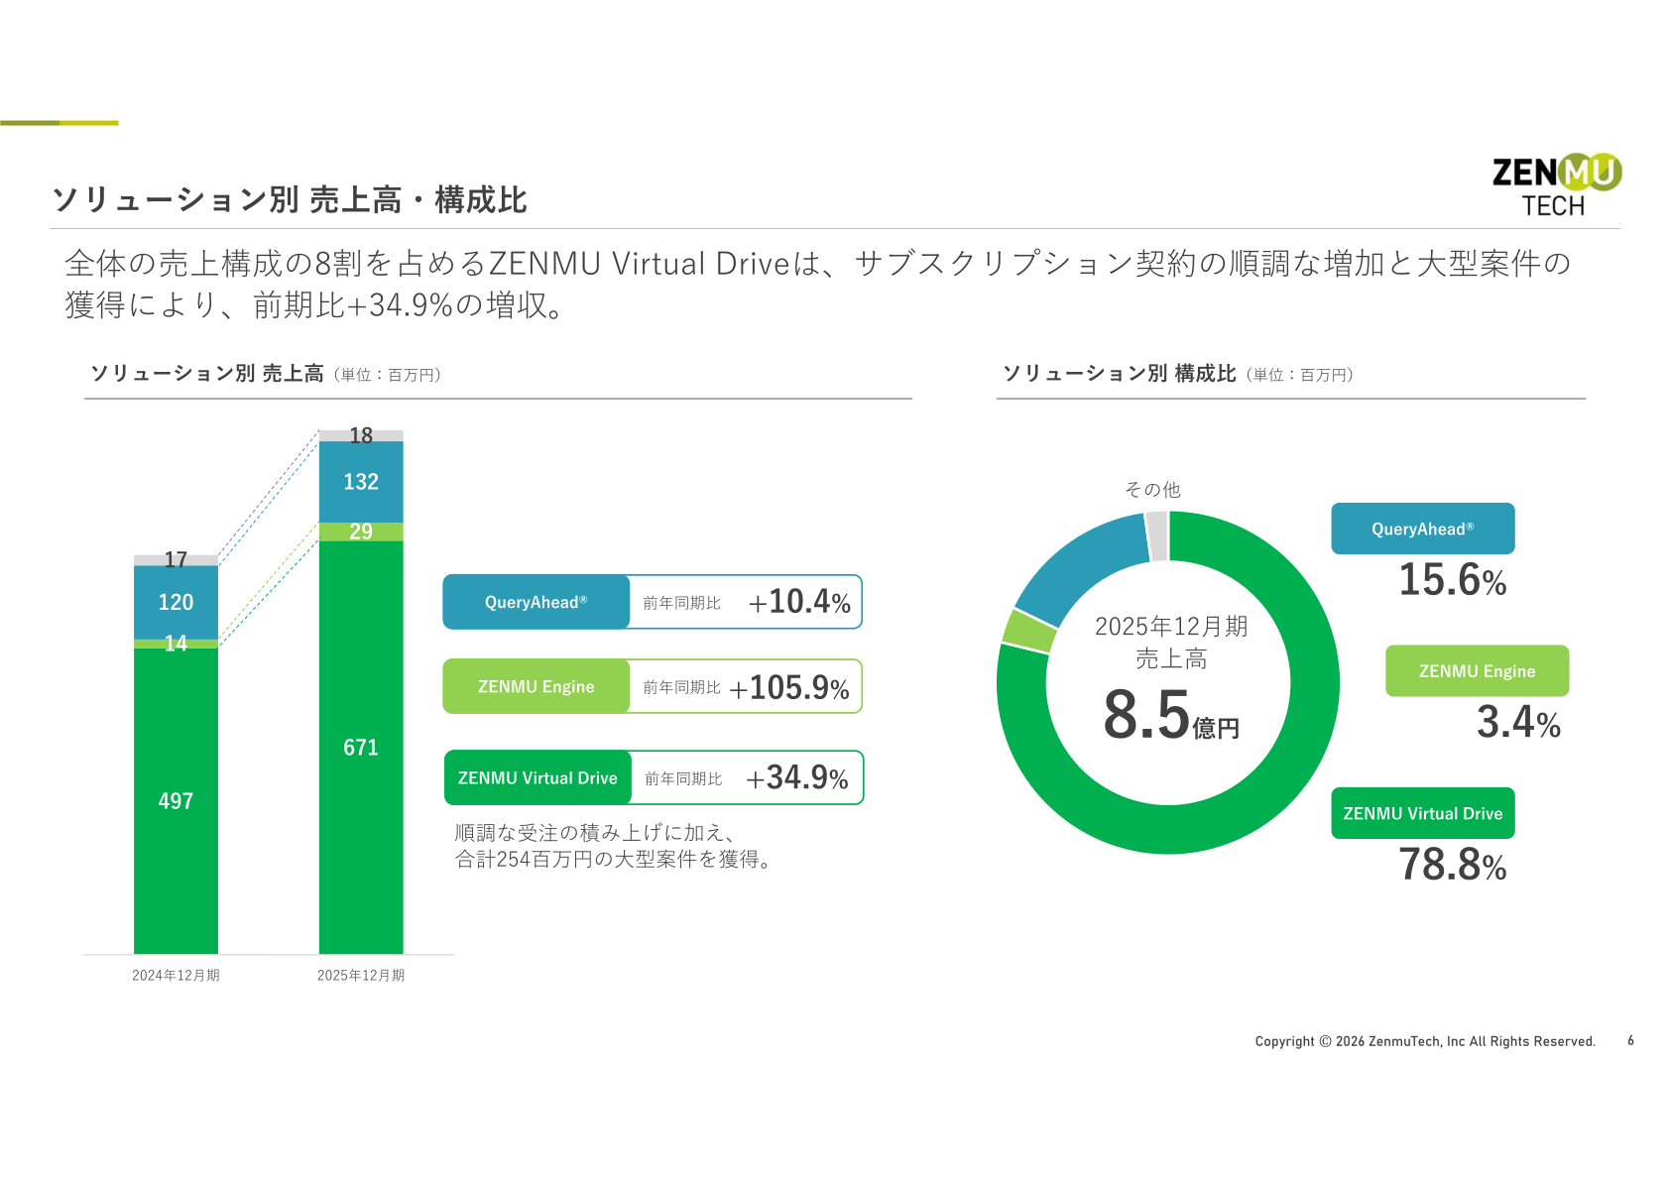Click the light green ZENMU Engine label in the year-on-year box

click(537, 686)
